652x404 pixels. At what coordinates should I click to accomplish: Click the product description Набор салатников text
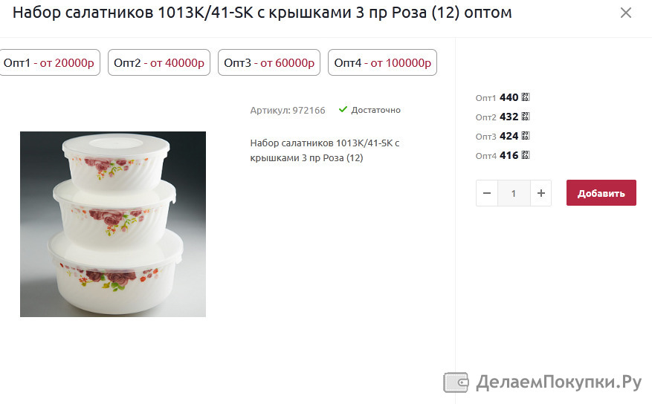point(325,150)
